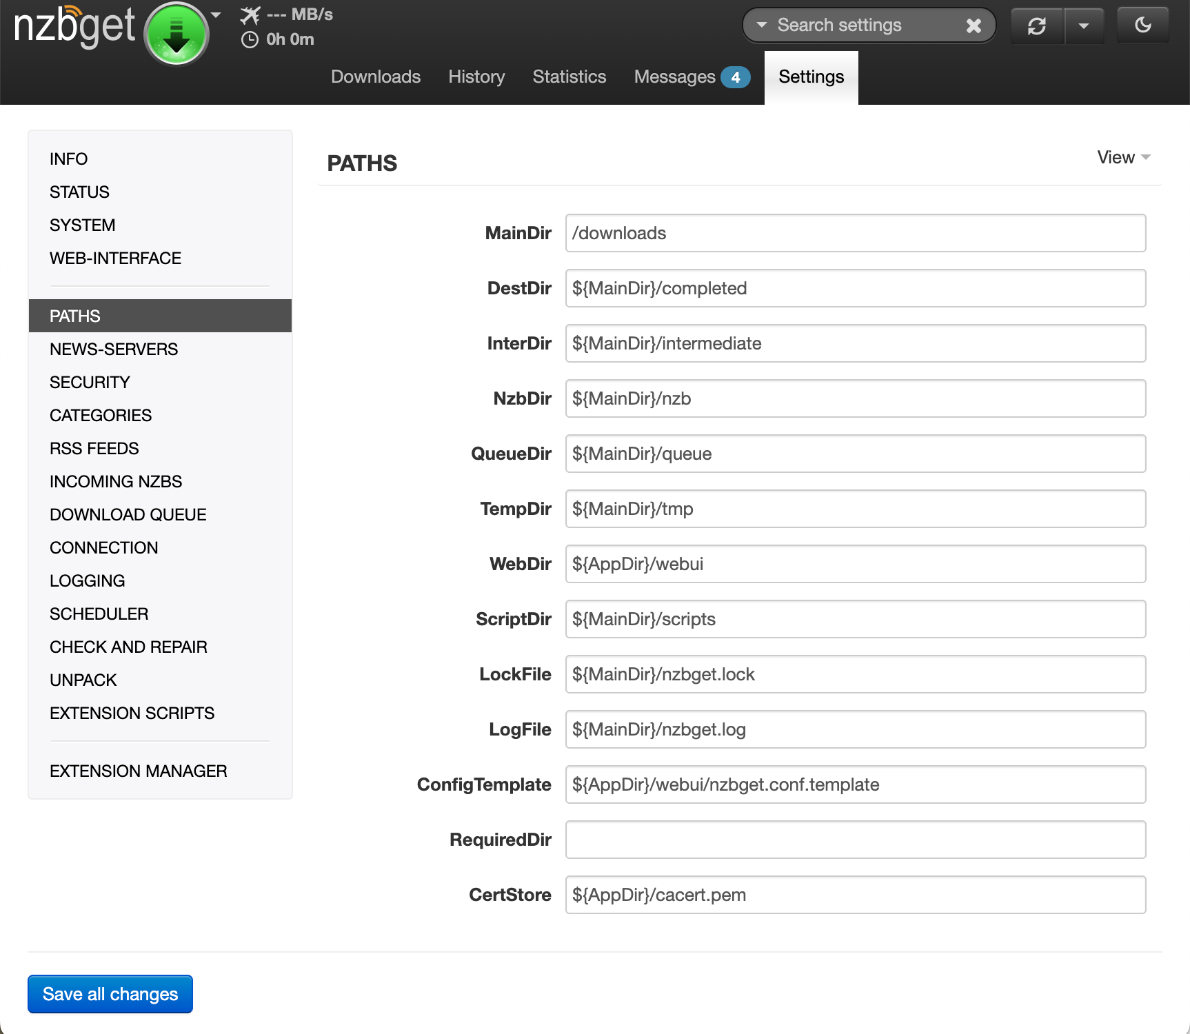Click the refresh icon button
Image resolution: width=1190 pixels, height=1034 pixels.
[x=1037, y=26]
